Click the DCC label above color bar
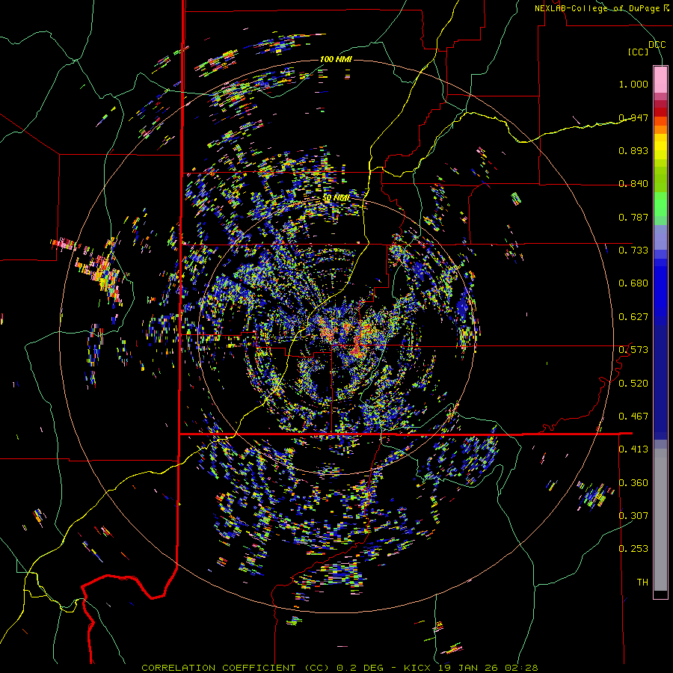The height and width of the screenshot is (673, 673). 657,45
